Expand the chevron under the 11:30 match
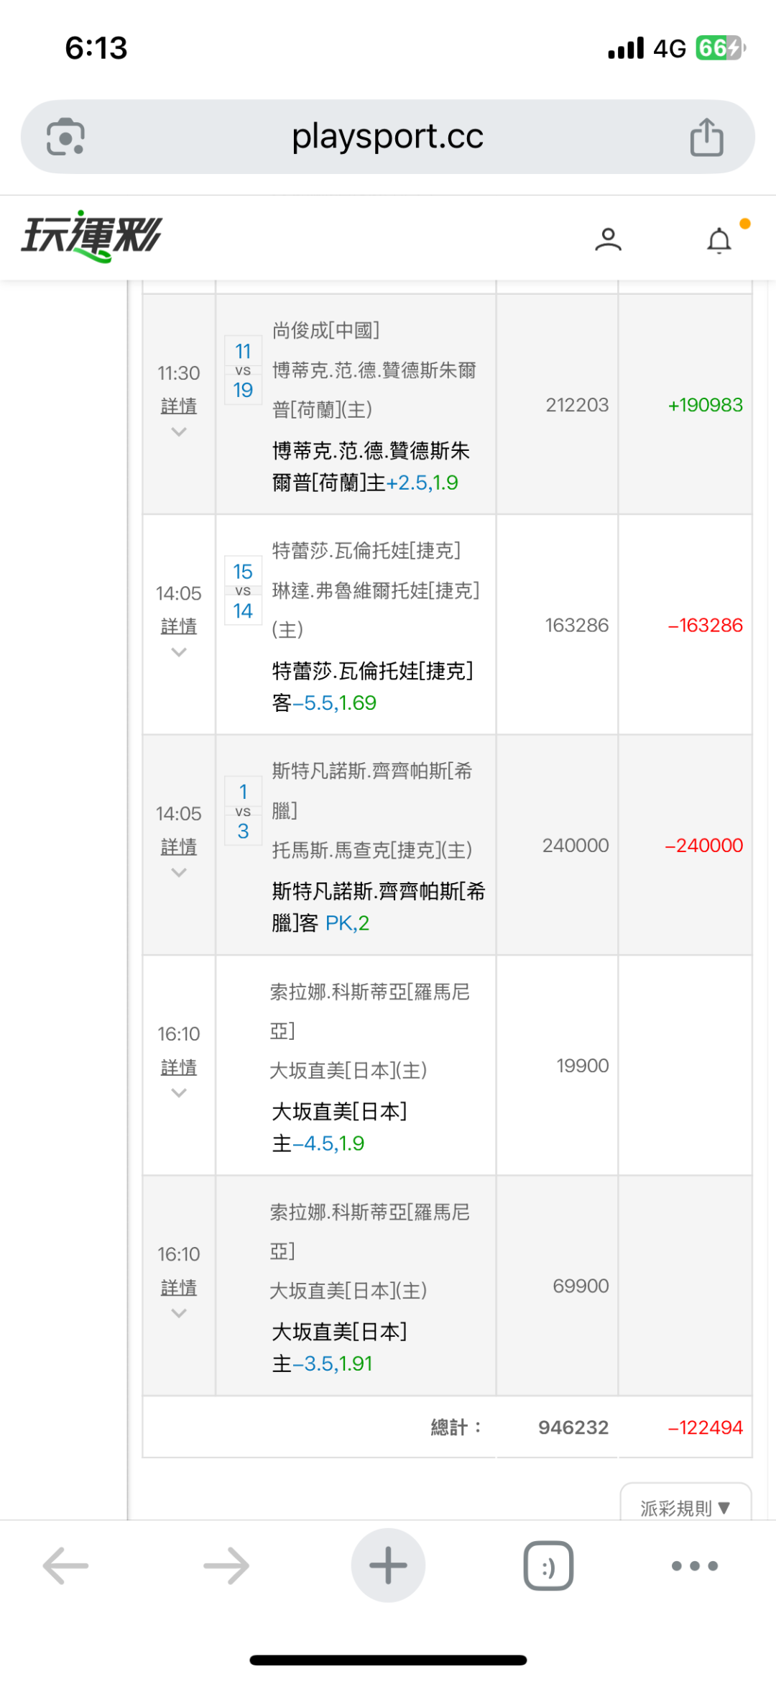The width and height of the screenshot is (776, 1682). pos(179,432)
